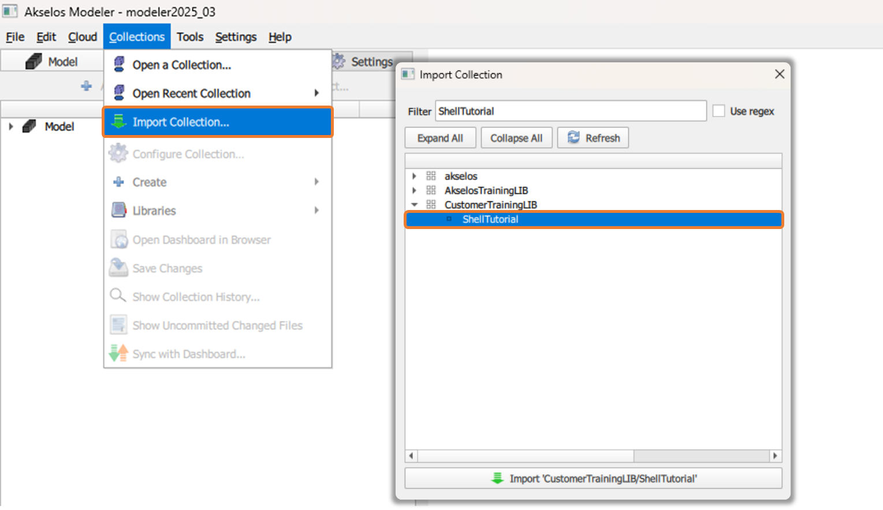Click the Open Dashboard in Browser icon
Image resolution: width=883 pixels, height=510 pixels.
tap(118, 239)
